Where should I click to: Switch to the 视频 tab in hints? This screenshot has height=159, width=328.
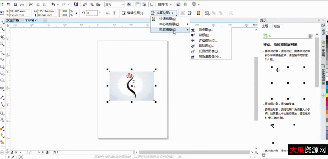[277, 26]
